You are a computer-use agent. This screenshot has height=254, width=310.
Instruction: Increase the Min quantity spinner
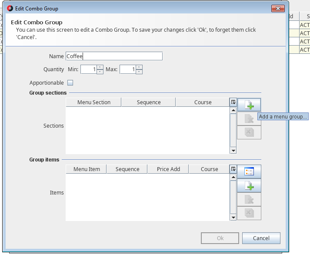100,67
